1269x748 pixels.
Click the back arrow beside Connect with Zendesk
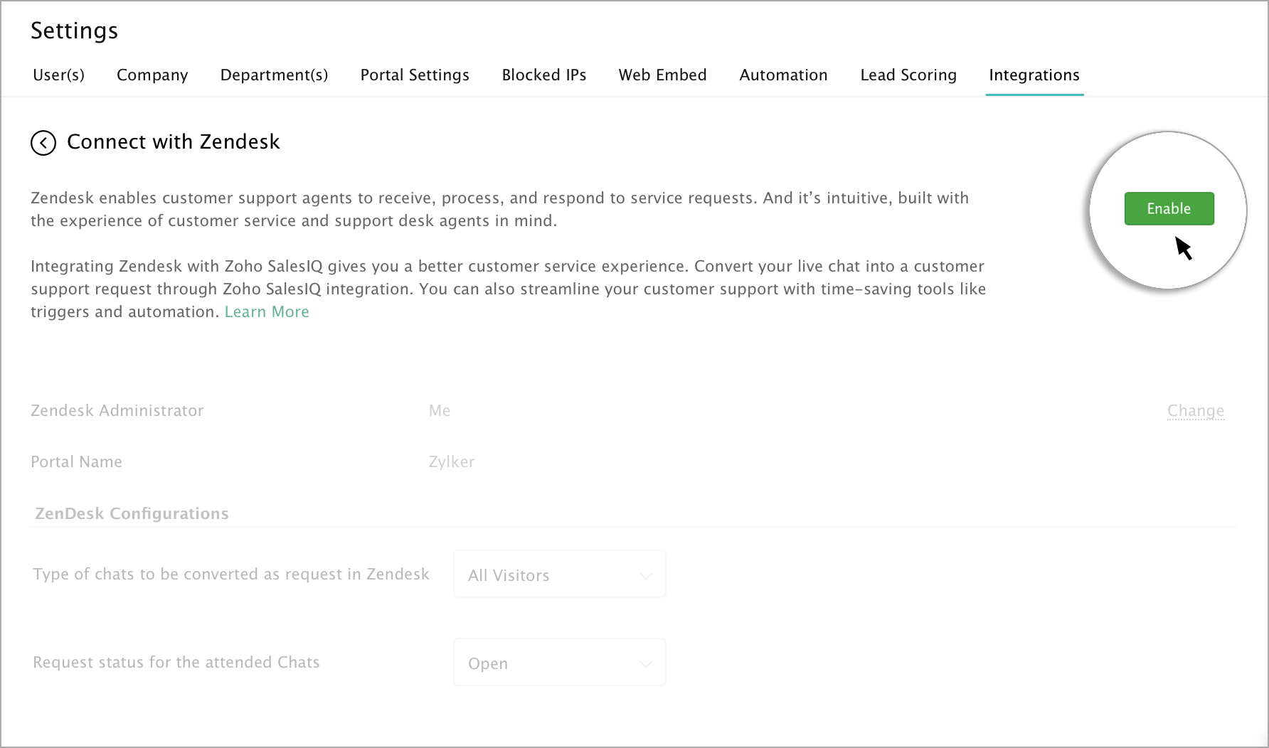43,143
